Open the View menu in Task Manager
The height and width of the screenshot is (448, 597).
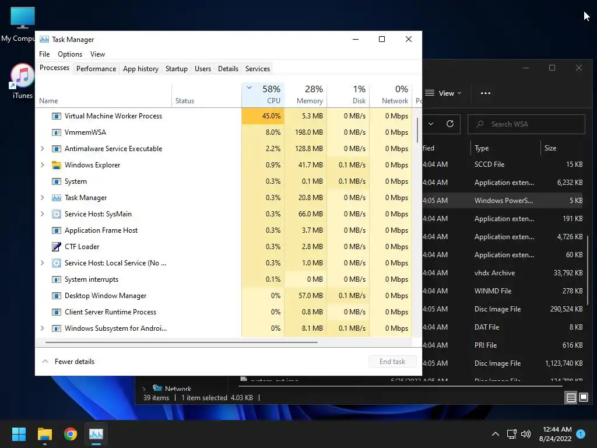pyautogui.click(x=97, y=54)
